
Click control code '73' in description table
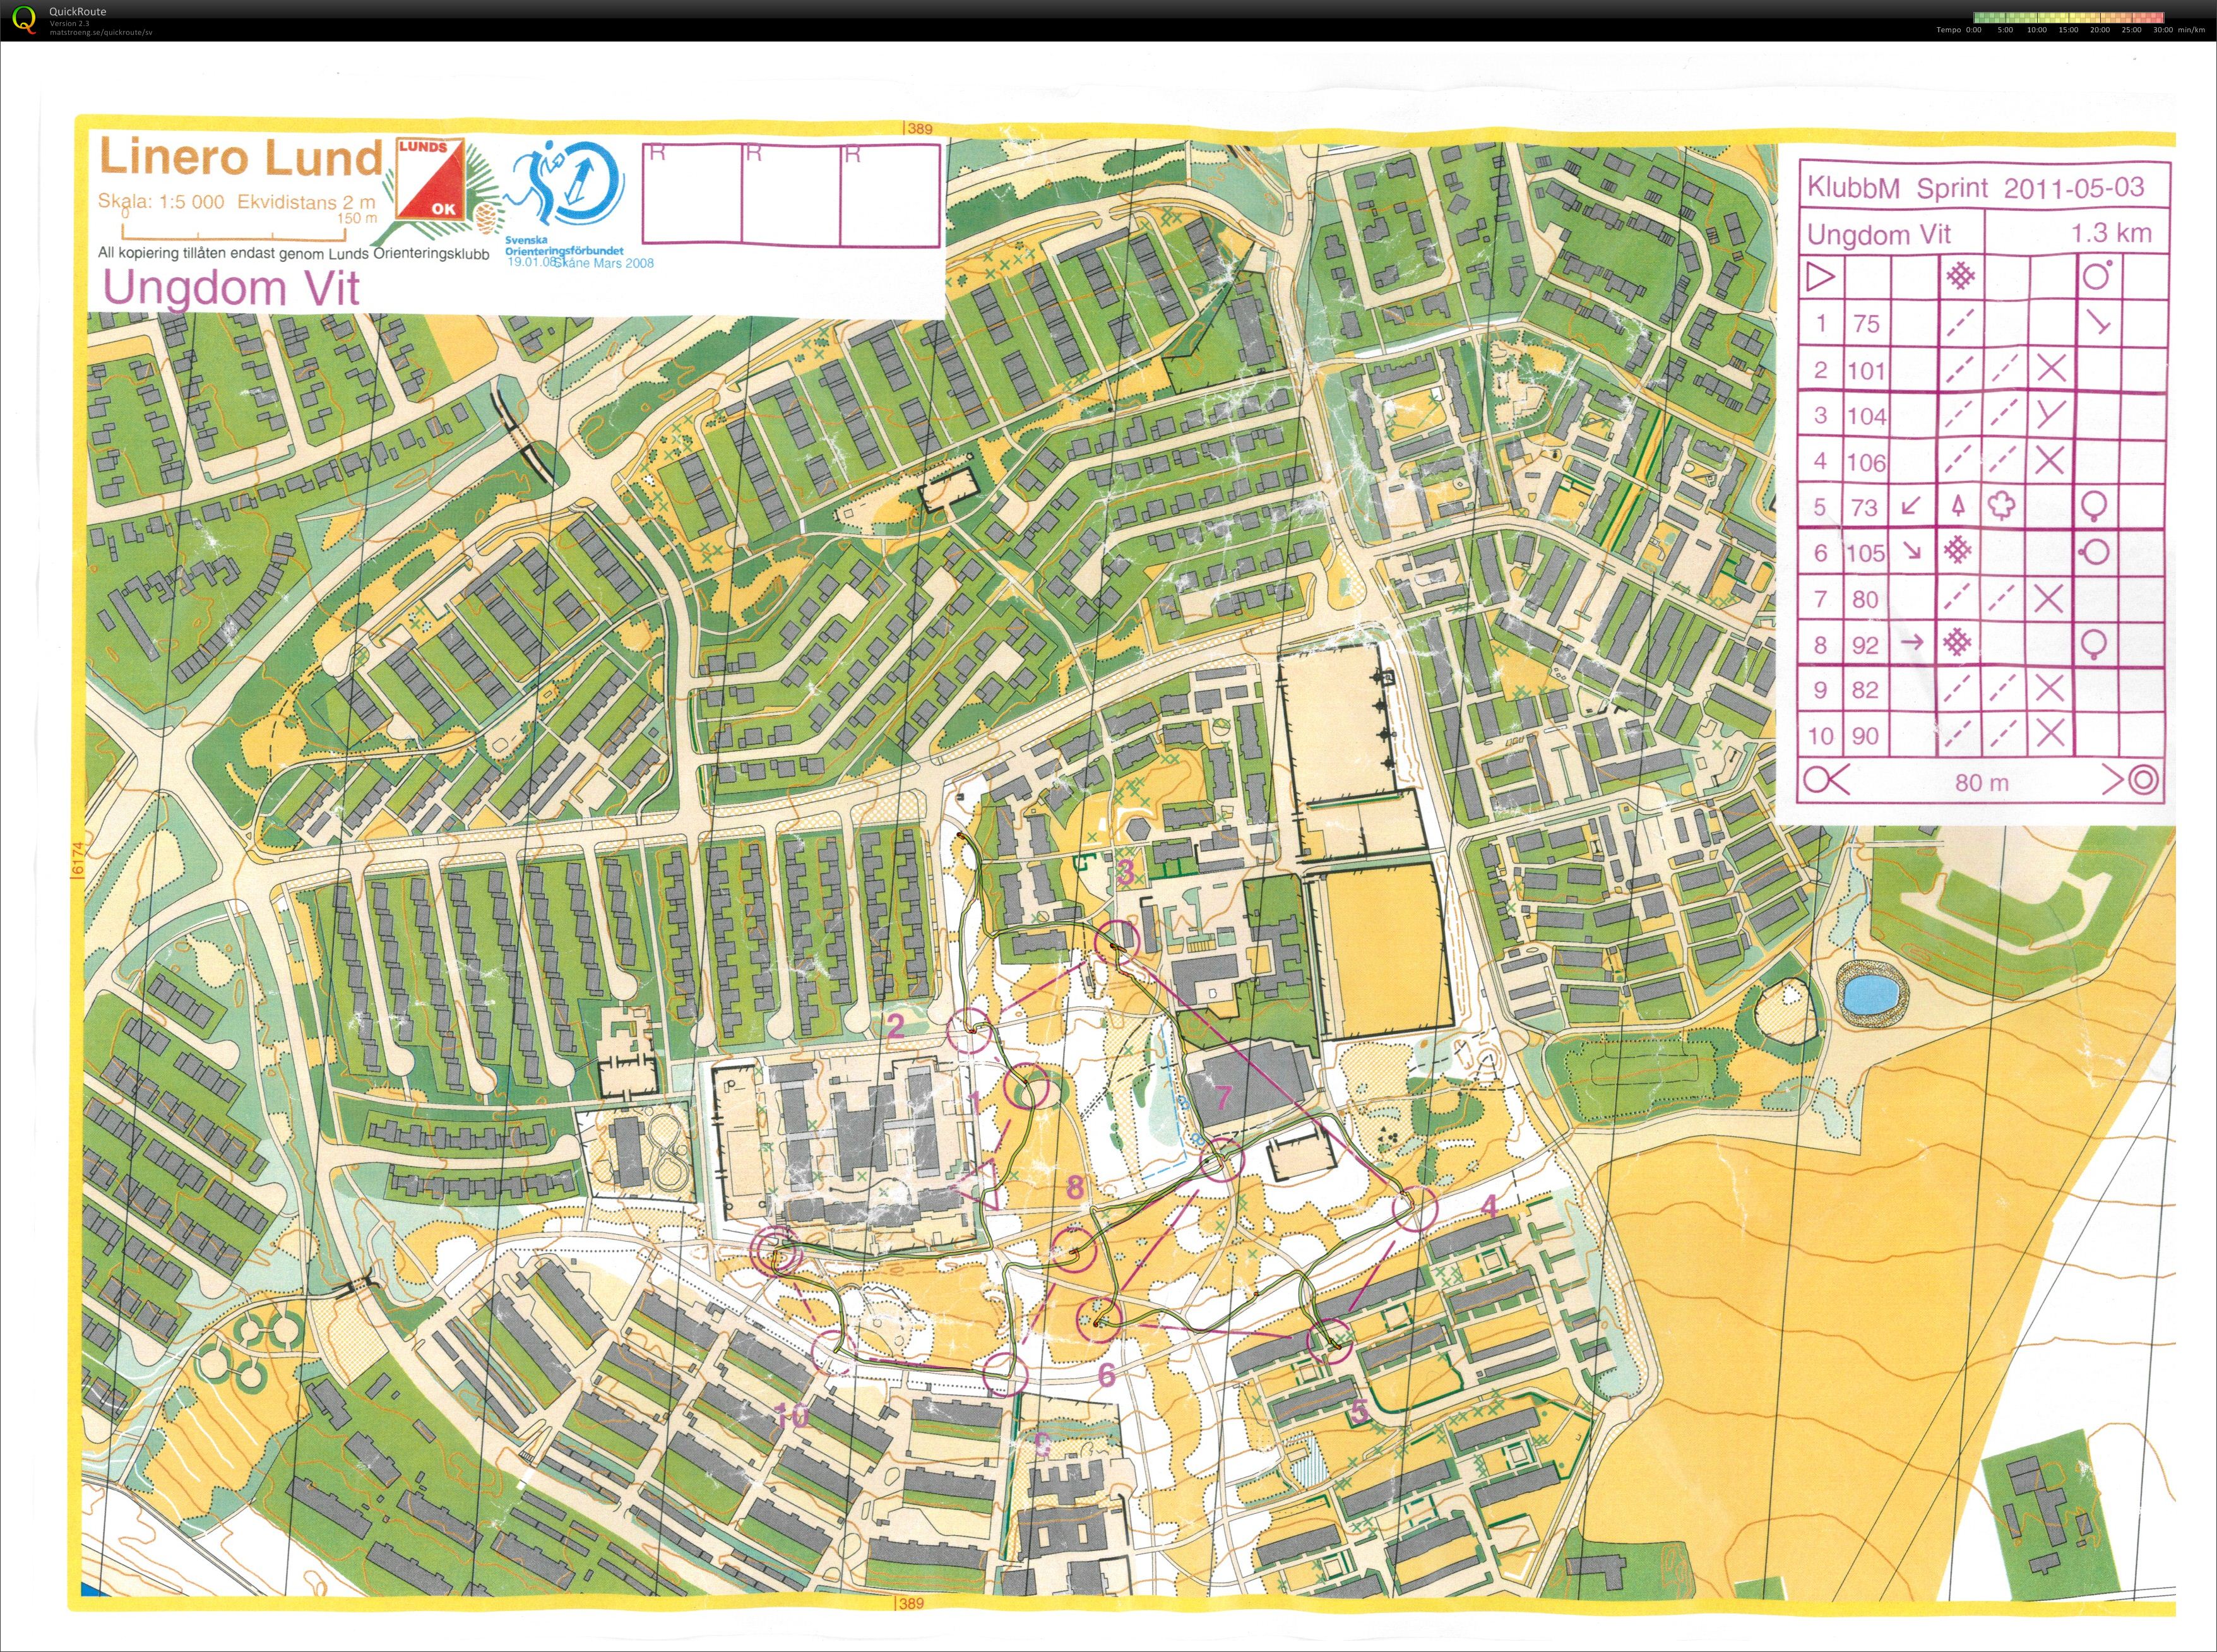[x=1864, y=507]
